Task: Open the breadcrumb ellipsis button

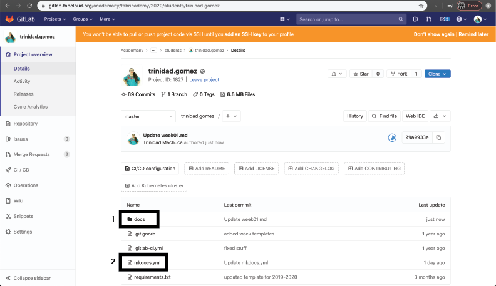Action: click(x=153, y=51)
